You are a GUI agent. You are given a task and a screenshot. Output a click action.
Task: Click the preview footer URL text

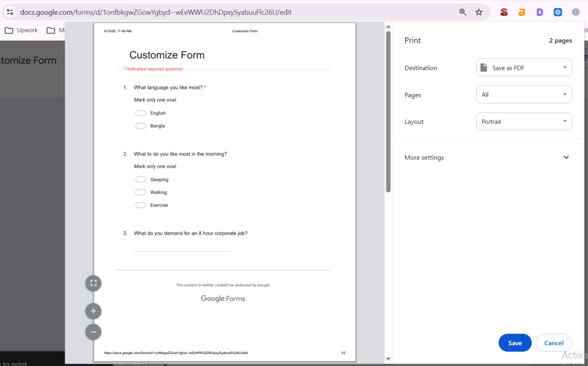[176, 353]
